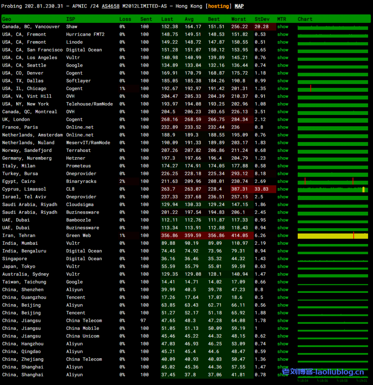Open the MAP link
The width and height of the screenshot is (373, 385).
[x=239, y=6]
